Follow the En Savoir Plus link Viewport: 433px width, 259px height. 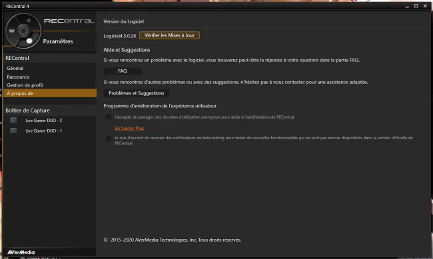pyautogui.click(x=129, y=128)
